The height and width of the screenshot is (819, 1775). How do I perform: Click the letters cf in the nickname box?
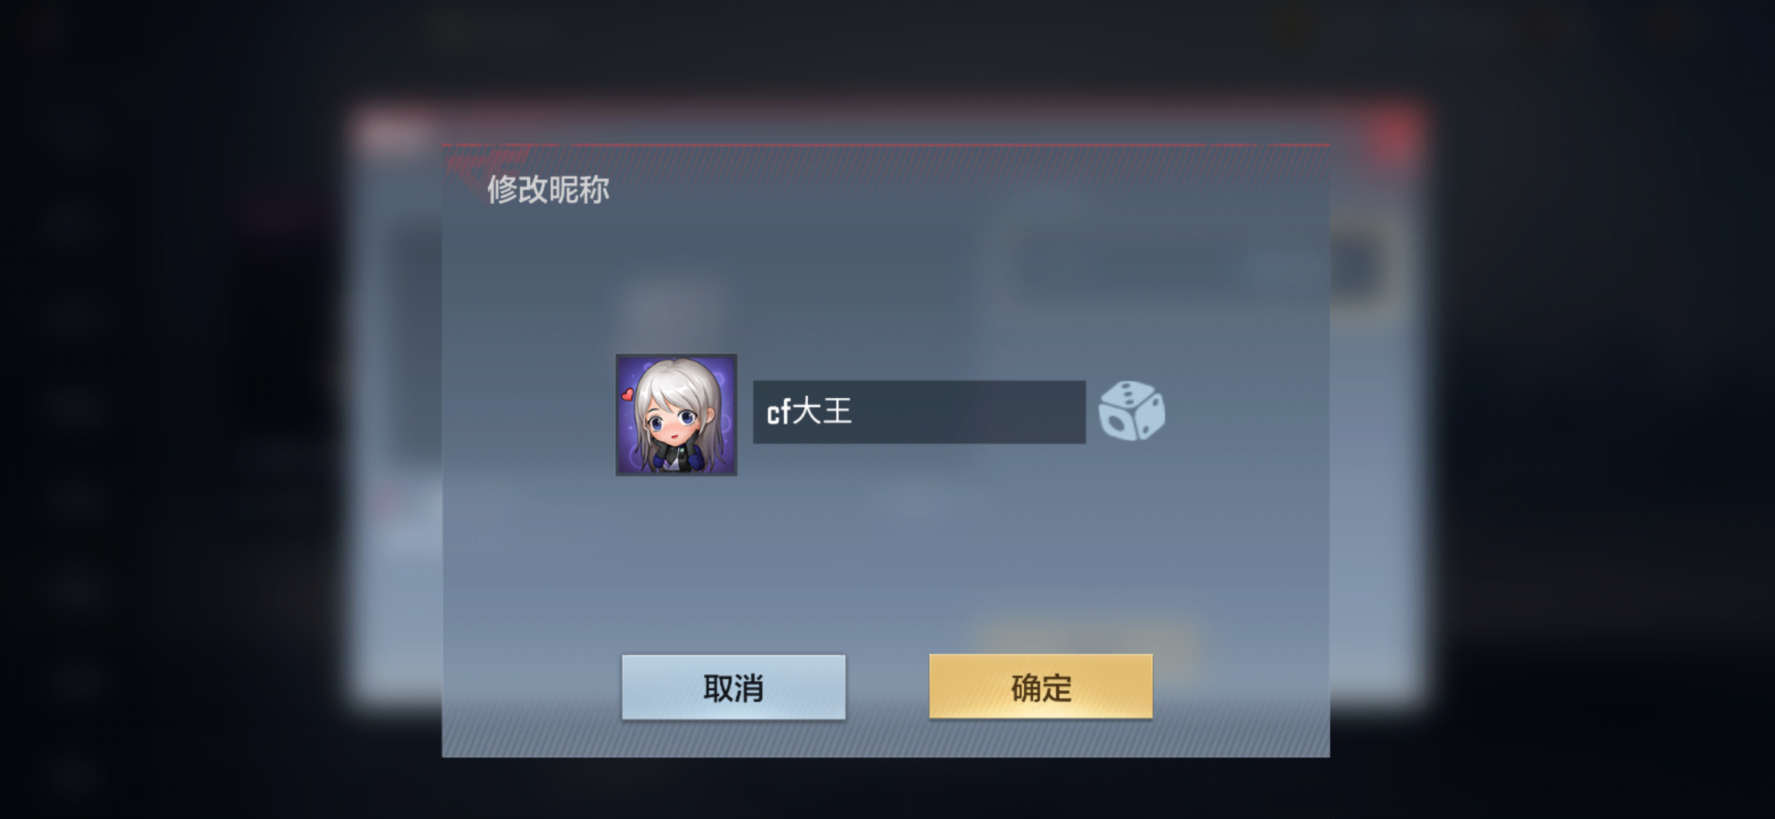tap(778, 413)
